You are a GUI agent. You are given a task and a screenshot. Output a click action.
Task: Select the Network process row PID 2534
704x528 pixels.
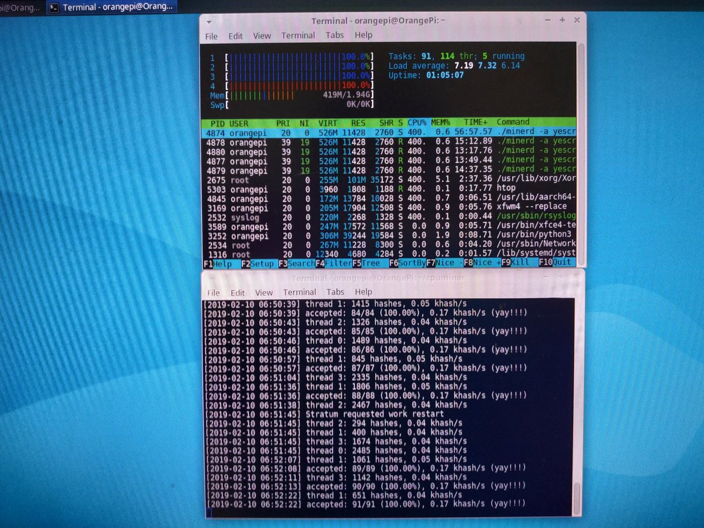click(390, 245)
